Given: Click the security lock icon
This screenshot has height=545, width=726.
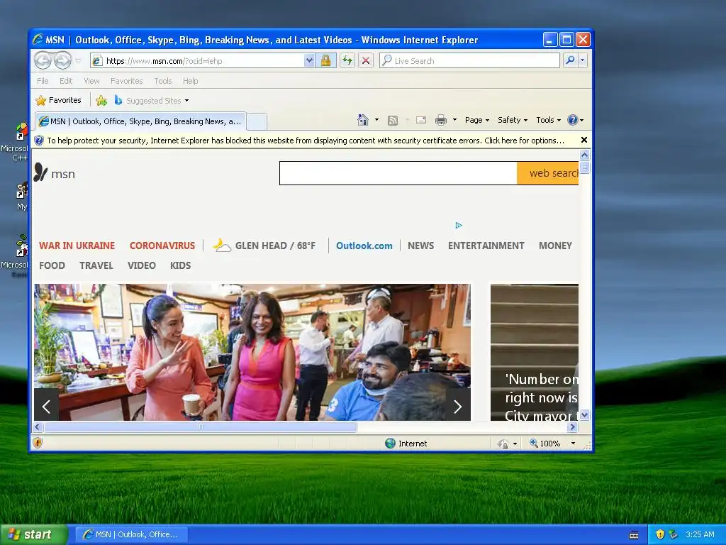Looking at the screenshot, I should pyautogui.click(x=326, y=61).
